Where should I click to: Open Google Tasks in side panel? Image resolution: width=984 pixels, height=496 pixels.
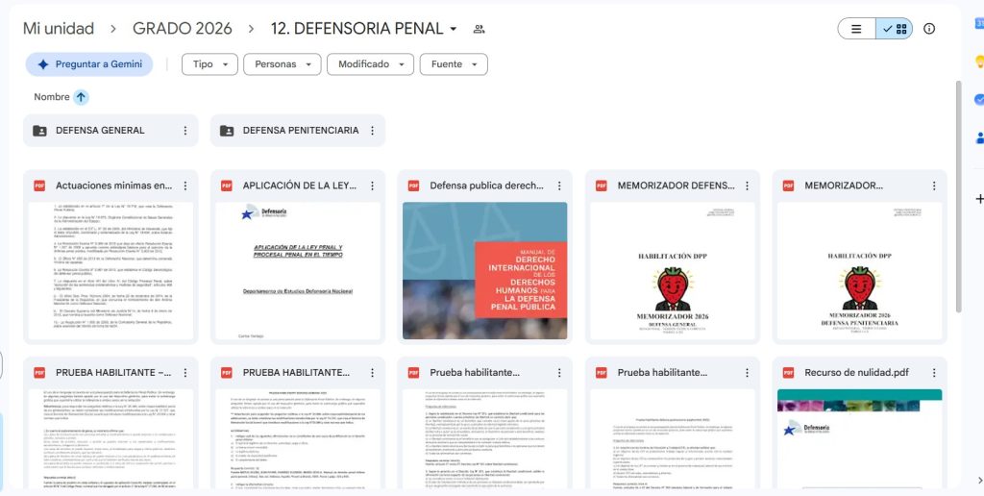(x=979, y=100)
